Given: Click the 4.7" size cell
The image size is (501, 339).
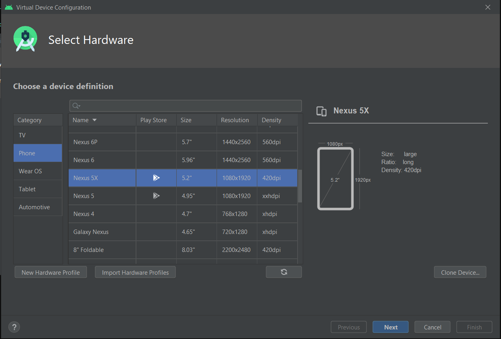Looking at the screenshot, I should pos(197,214).
